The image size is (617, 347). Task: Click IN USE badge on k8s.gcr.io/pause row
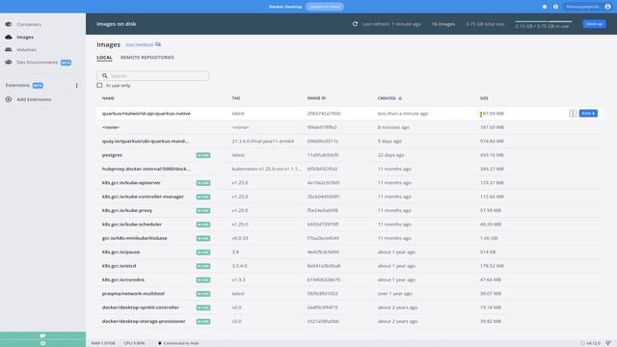[203, 253]
